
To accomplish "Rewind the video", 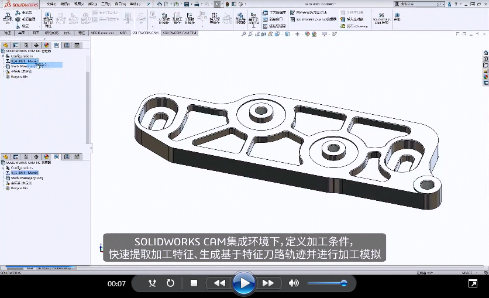I will (219, 283).
